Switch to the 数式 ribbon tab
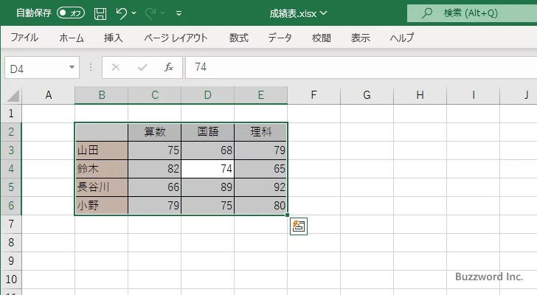The image size is (537, 295). tap(238, 38)
